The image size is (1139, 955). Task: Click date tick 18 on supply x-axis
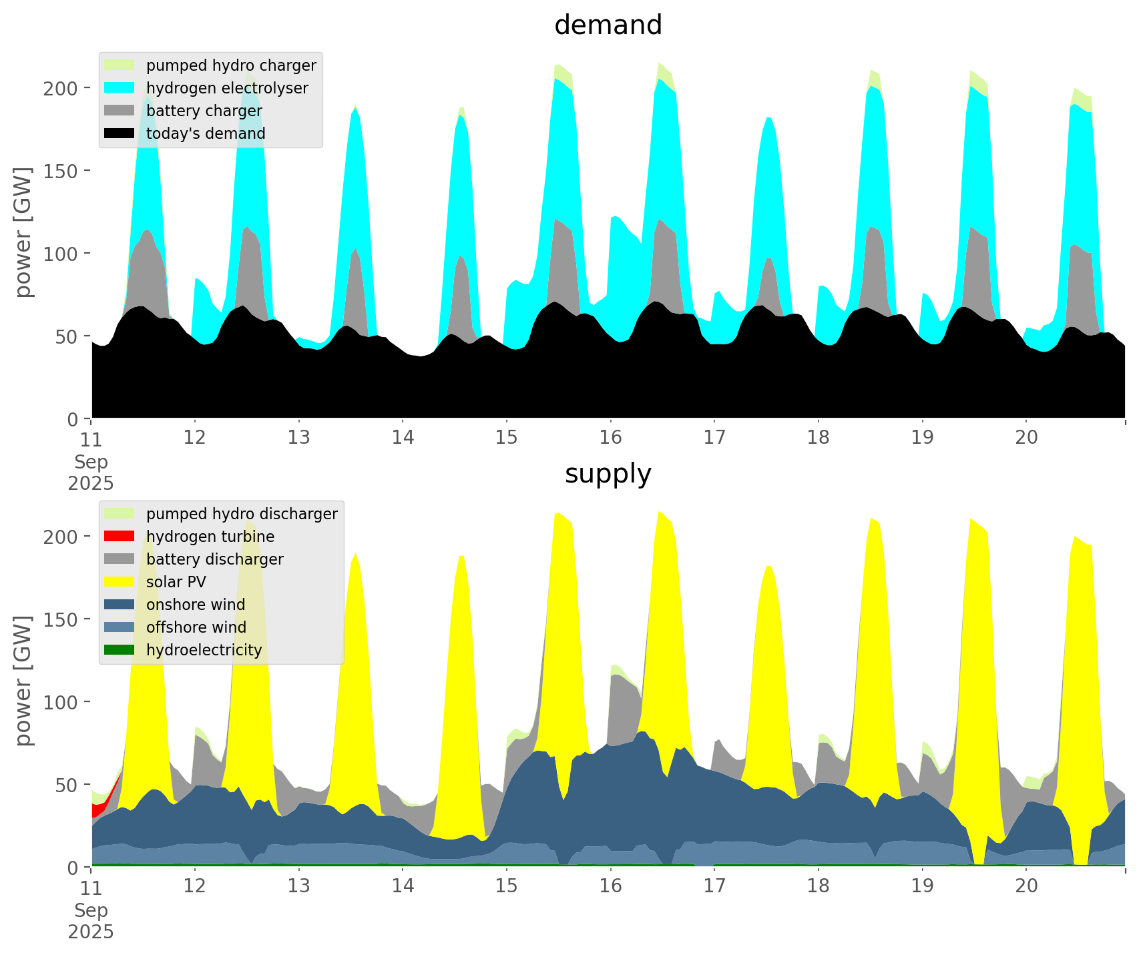tap(818, 886)
